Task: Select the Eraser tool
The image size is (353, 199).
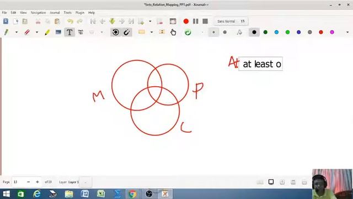Action: click(27, 32)
